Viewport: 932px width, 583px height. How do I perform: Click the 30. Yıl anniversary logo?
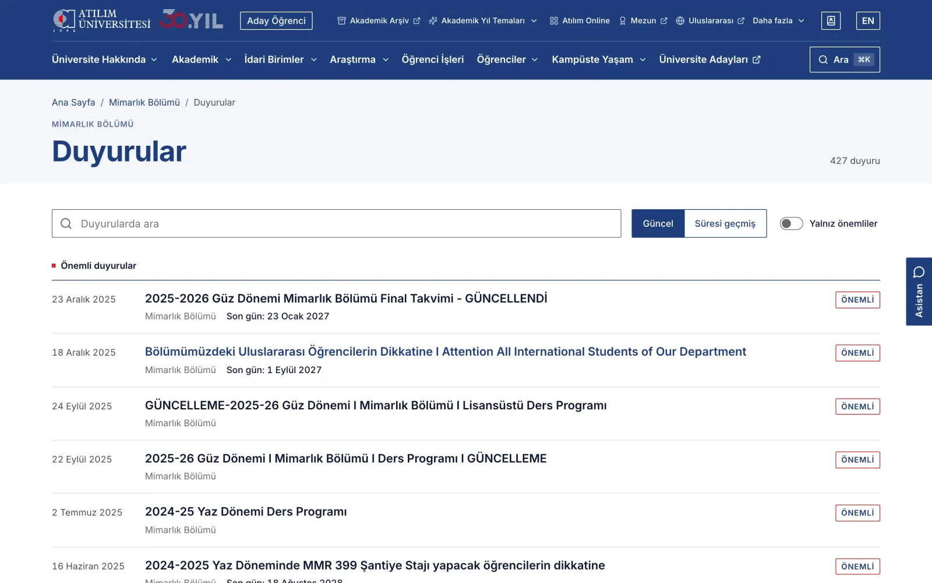pyautogui.click(x=192, y=20)
